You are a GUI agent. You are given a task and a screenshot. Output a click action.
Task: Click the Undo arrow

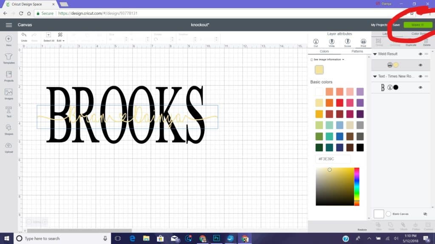click(x=24, y=35)
